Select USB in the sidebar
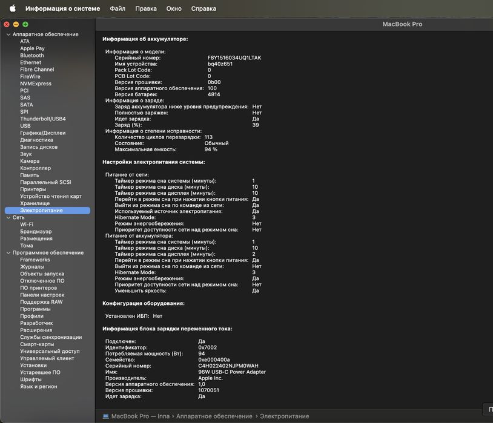 coord(25,126)
